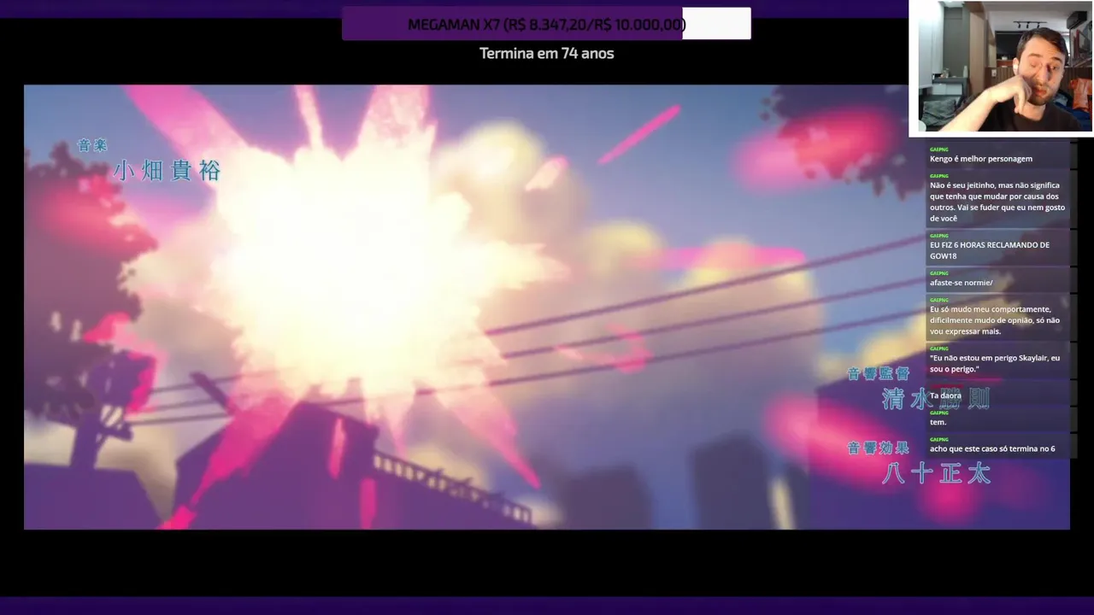The image size is (1094, 615).
Task: Click the '音楽' credit label in the video
Action: click(x=92, y=145)
